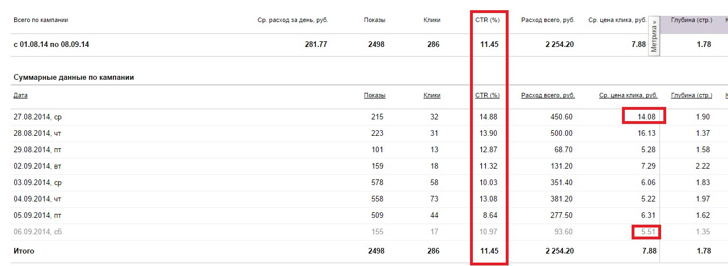
Task: Click the highlighted 14.08 click price value
Action: click(646, 117)
